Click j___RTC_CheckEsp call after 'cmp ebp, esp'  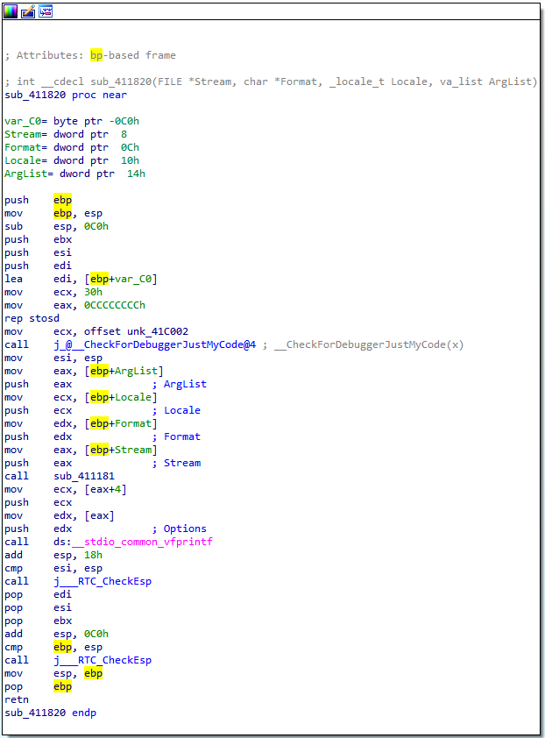103,661
